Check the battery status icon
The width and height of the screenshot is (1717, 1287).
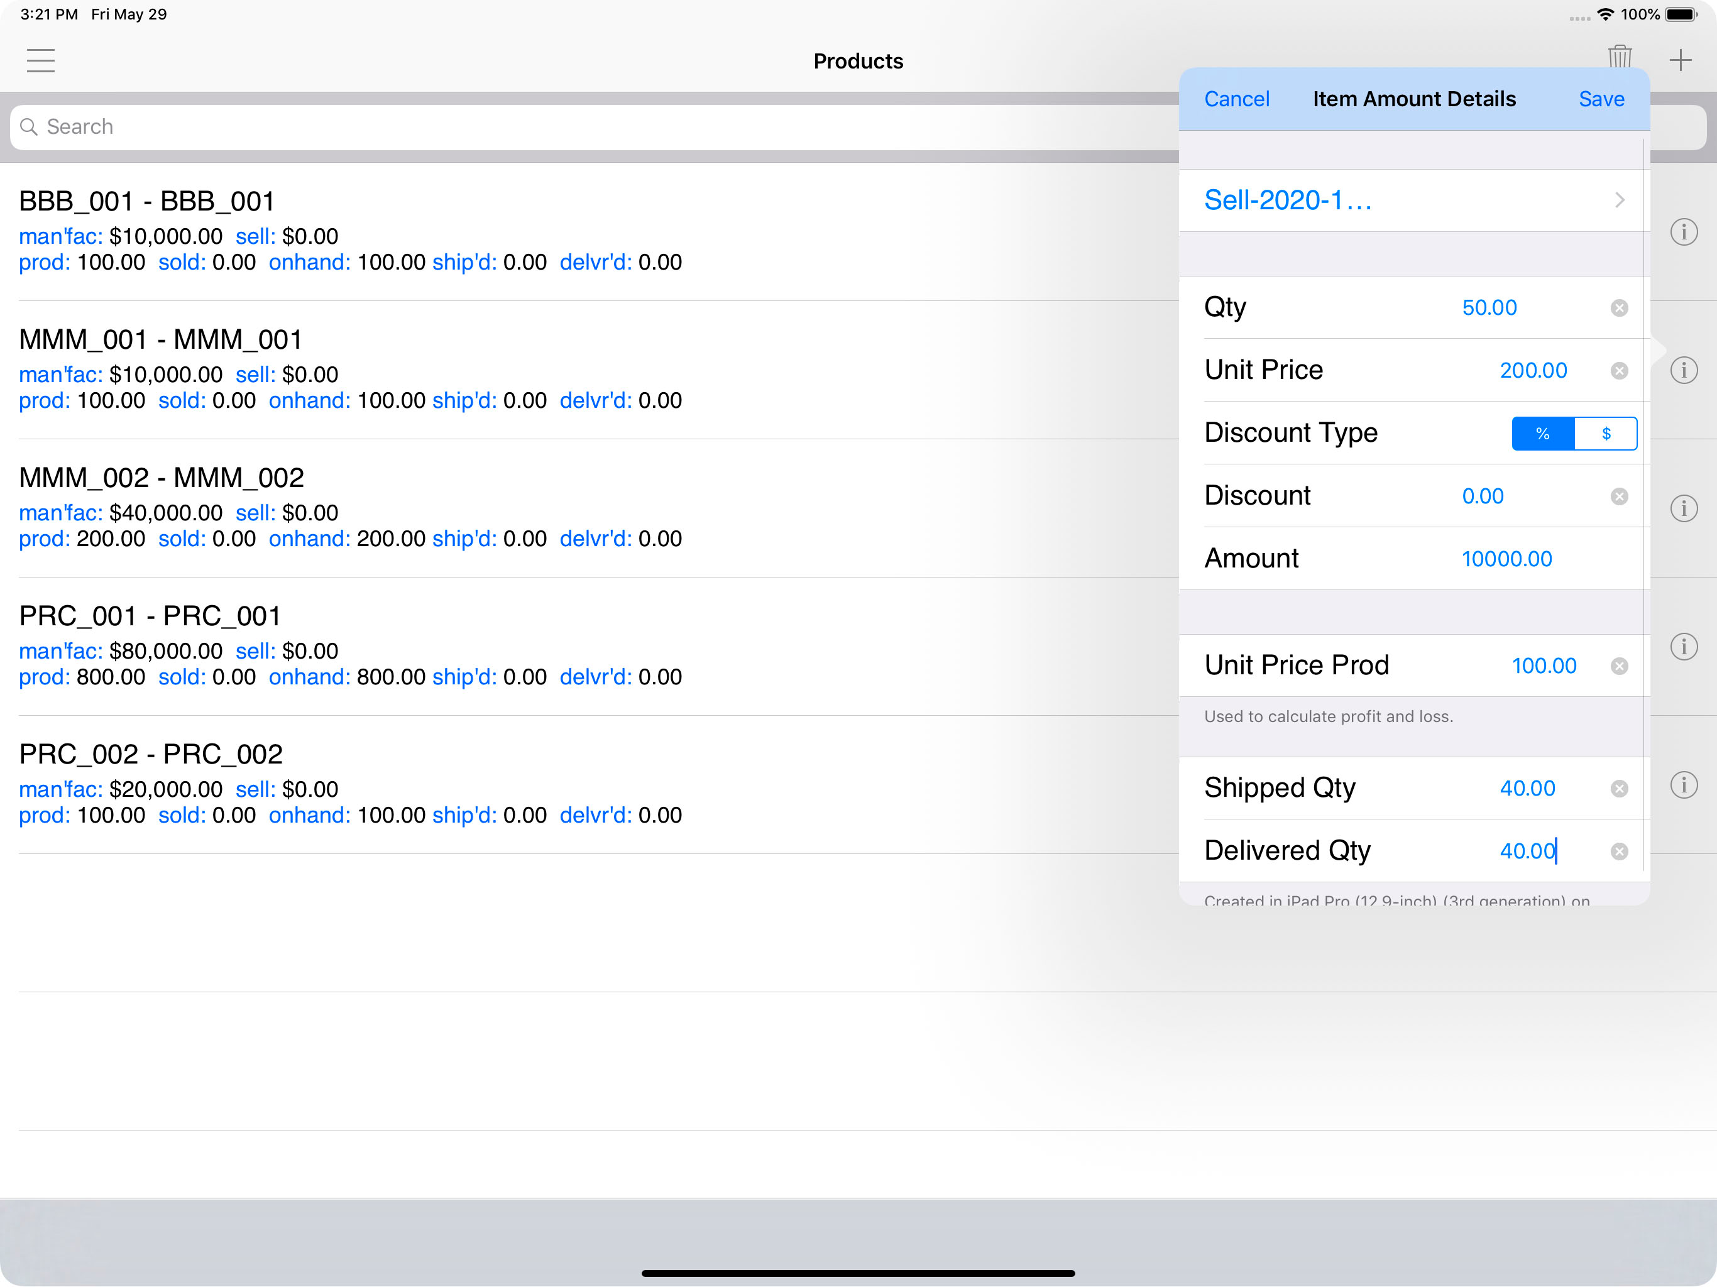pyautogui.click(x=1681, y=14)
